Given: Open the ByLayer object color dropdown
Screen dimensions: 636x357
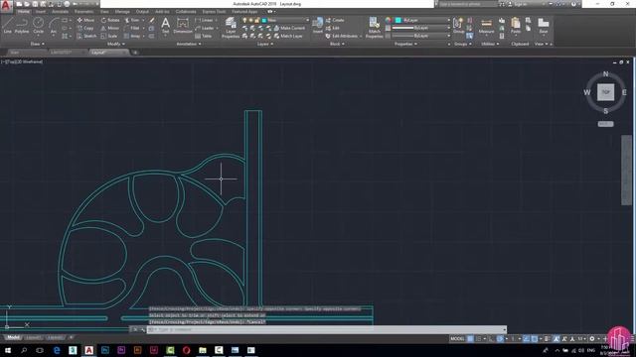Looking at the screenshot, I should click(x=421, y=20).
